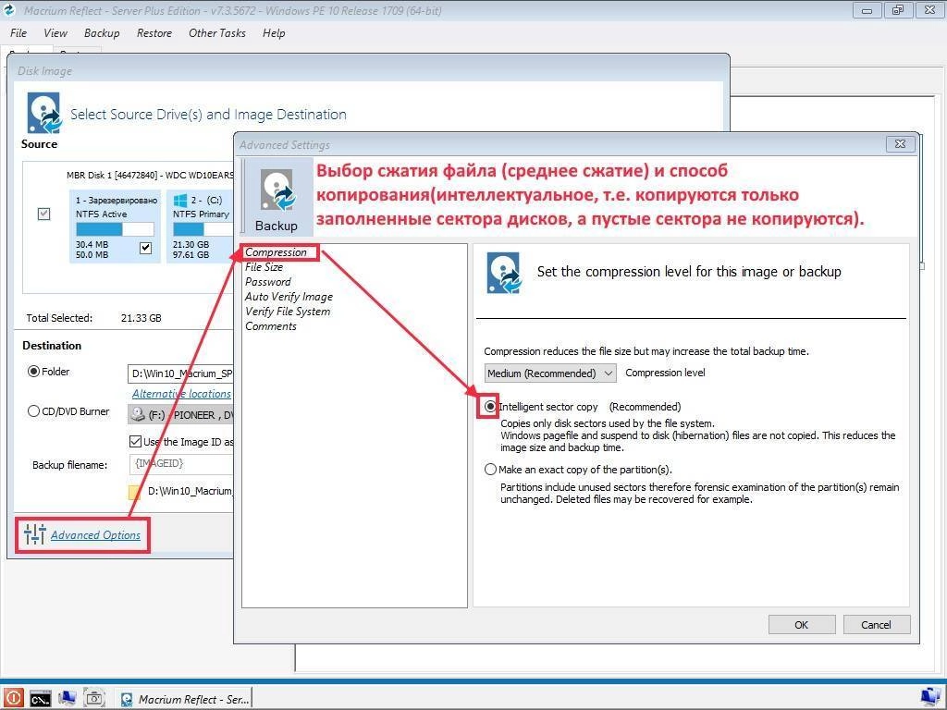Close the Advanced Settings dialog

[900, 143]
